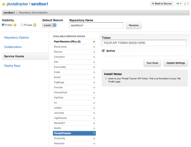The width and height of the screenshot is (191, 147).
Task: Open Repository Options section
Action: 17,38
